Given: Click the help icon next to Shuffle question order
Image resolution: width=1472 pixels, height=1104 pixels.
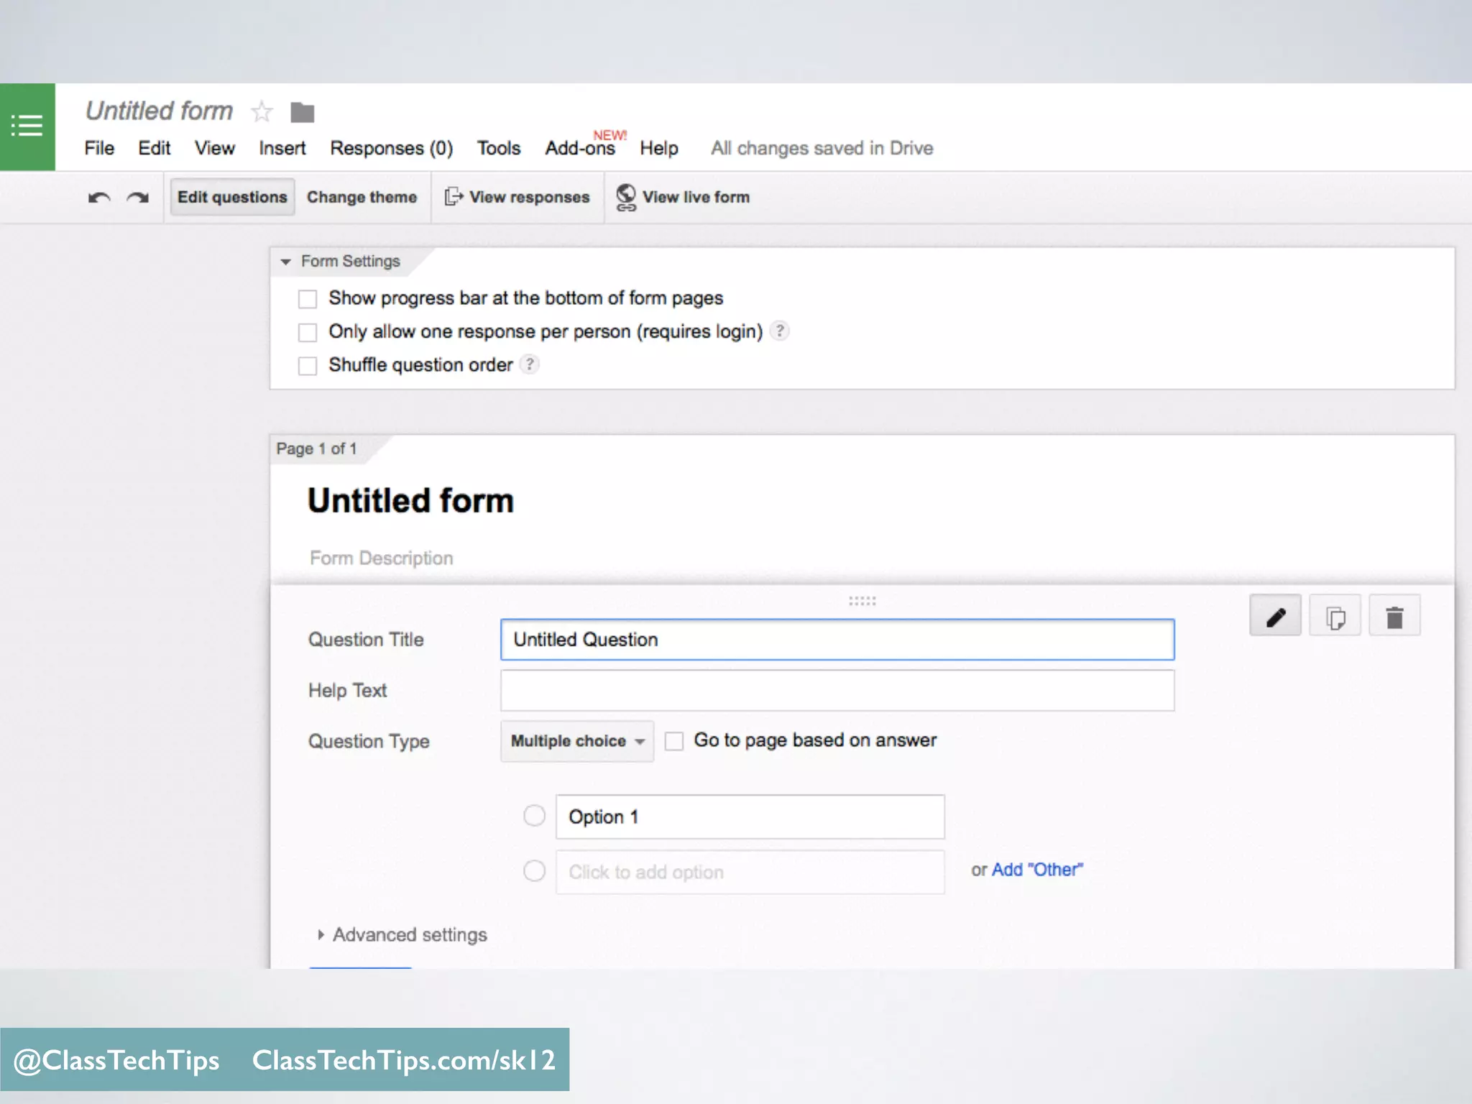Looking at the screenshot, I should (x=530, y=364).
